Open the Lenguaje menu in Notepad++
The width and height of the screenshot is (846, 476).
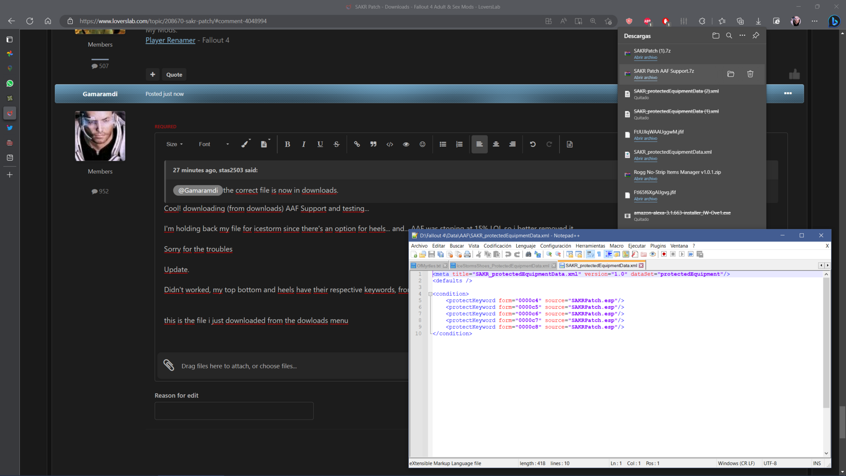click(526, 246)
